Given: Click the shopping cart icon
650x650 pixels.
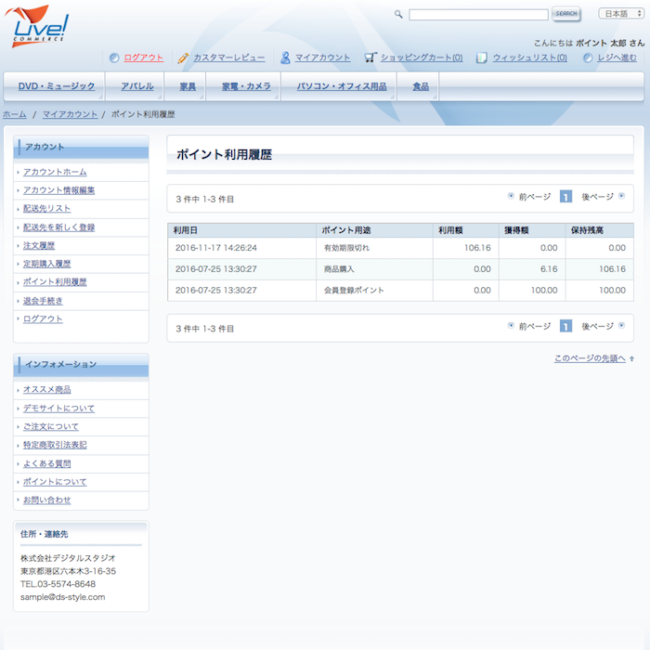Looking at the screenshot, I should (x=370, y=58).
